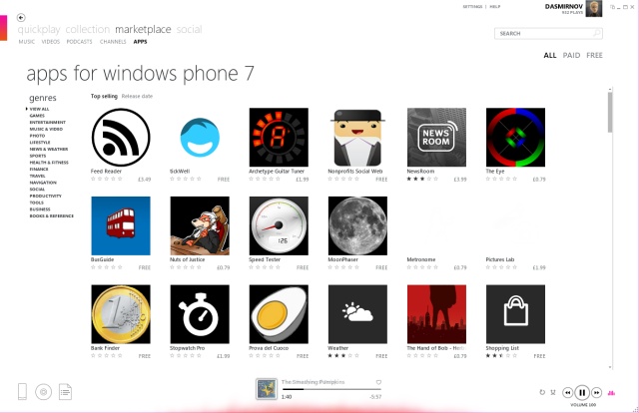The width and height of the screenshot is (639, 413).
Task: Select the Games genre
Action: (37, 116)
